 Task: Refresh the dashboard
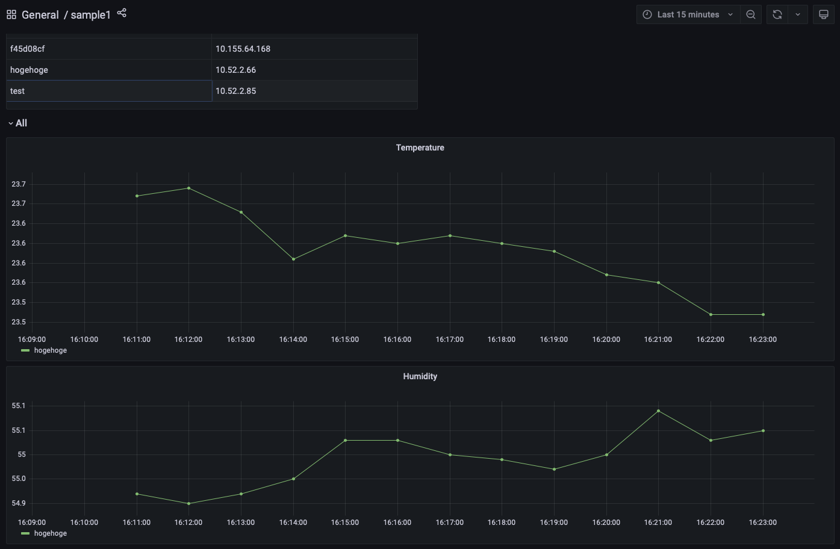click(x=777, y=14)
